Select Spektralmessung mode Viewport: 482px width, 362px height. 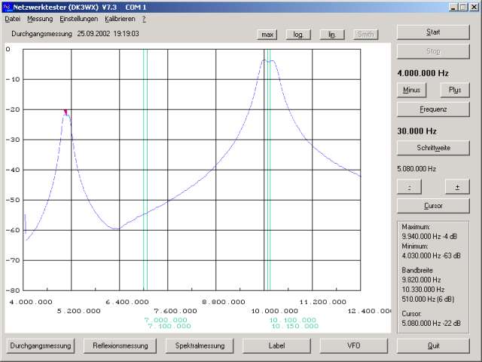(x=200, y=346)
